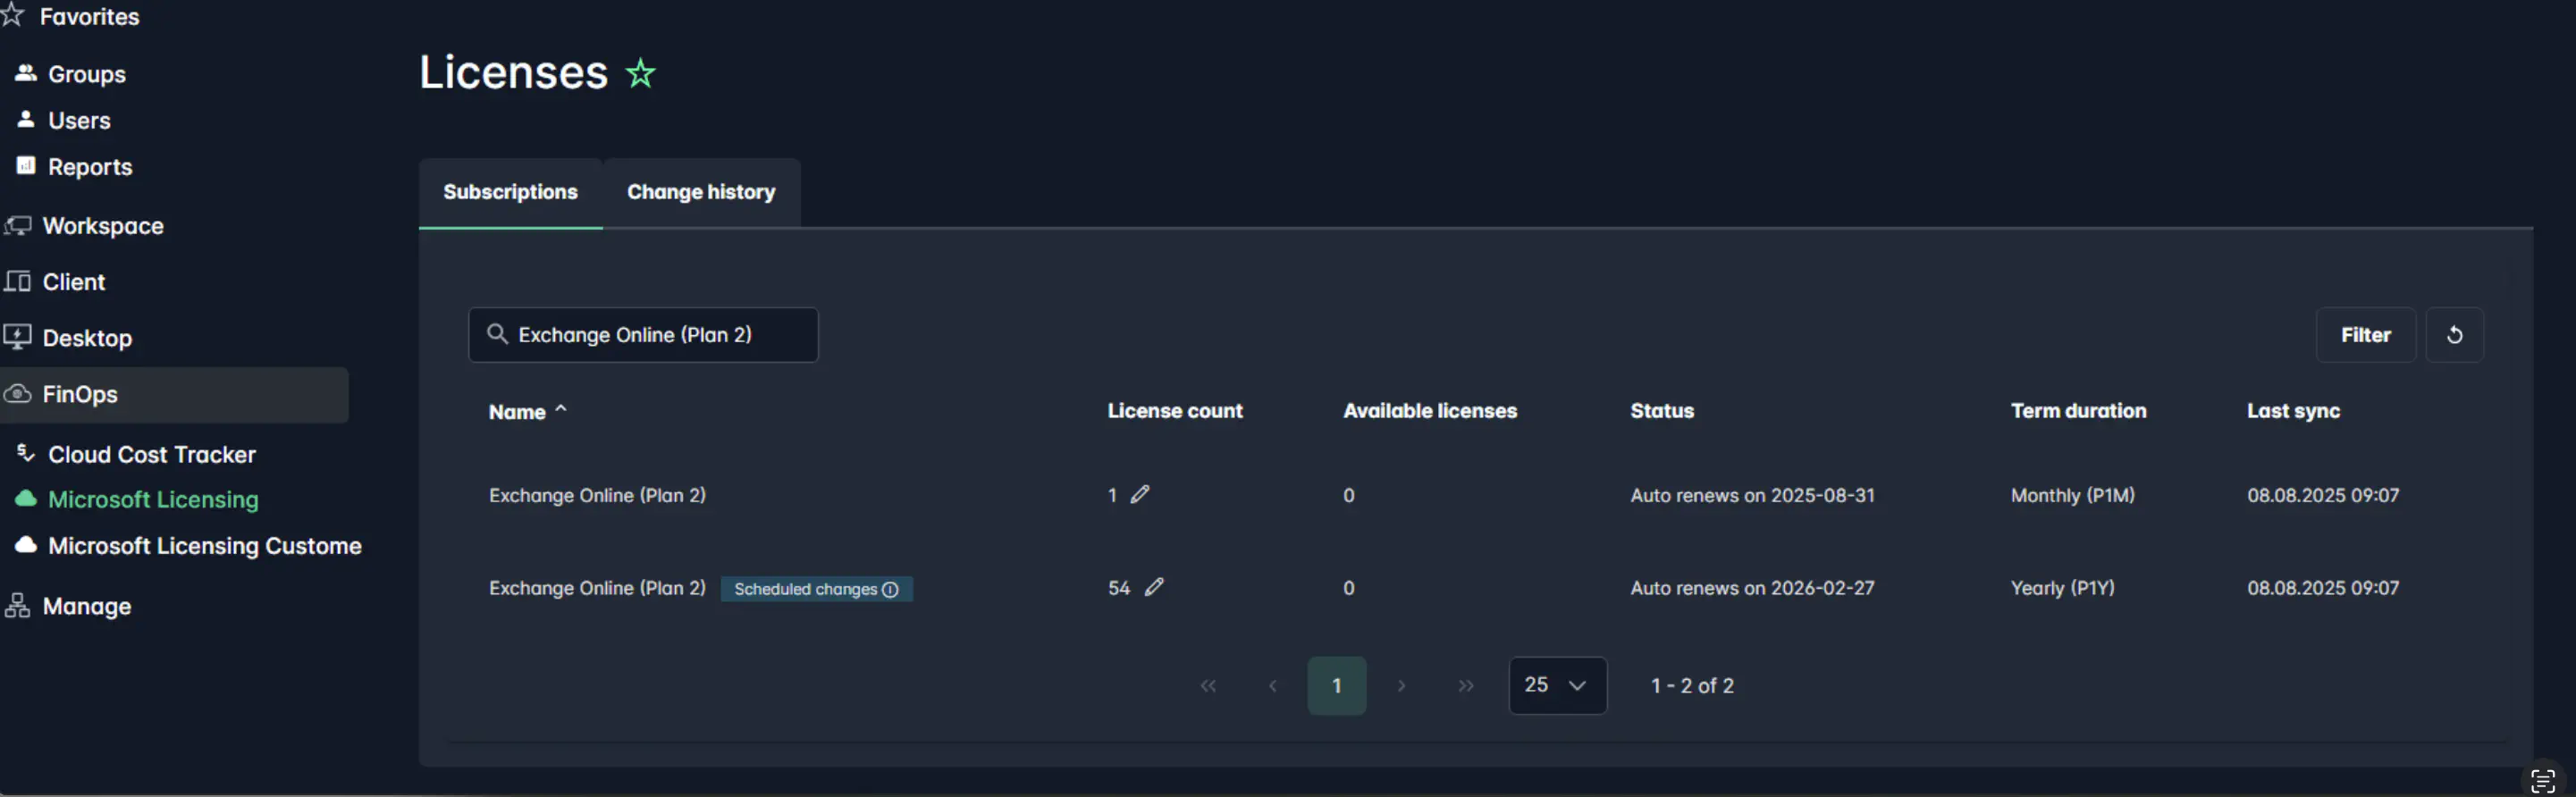2576x797 pixels.
Task: Click the FinOps cloud icon
Action: pos(17,393)
